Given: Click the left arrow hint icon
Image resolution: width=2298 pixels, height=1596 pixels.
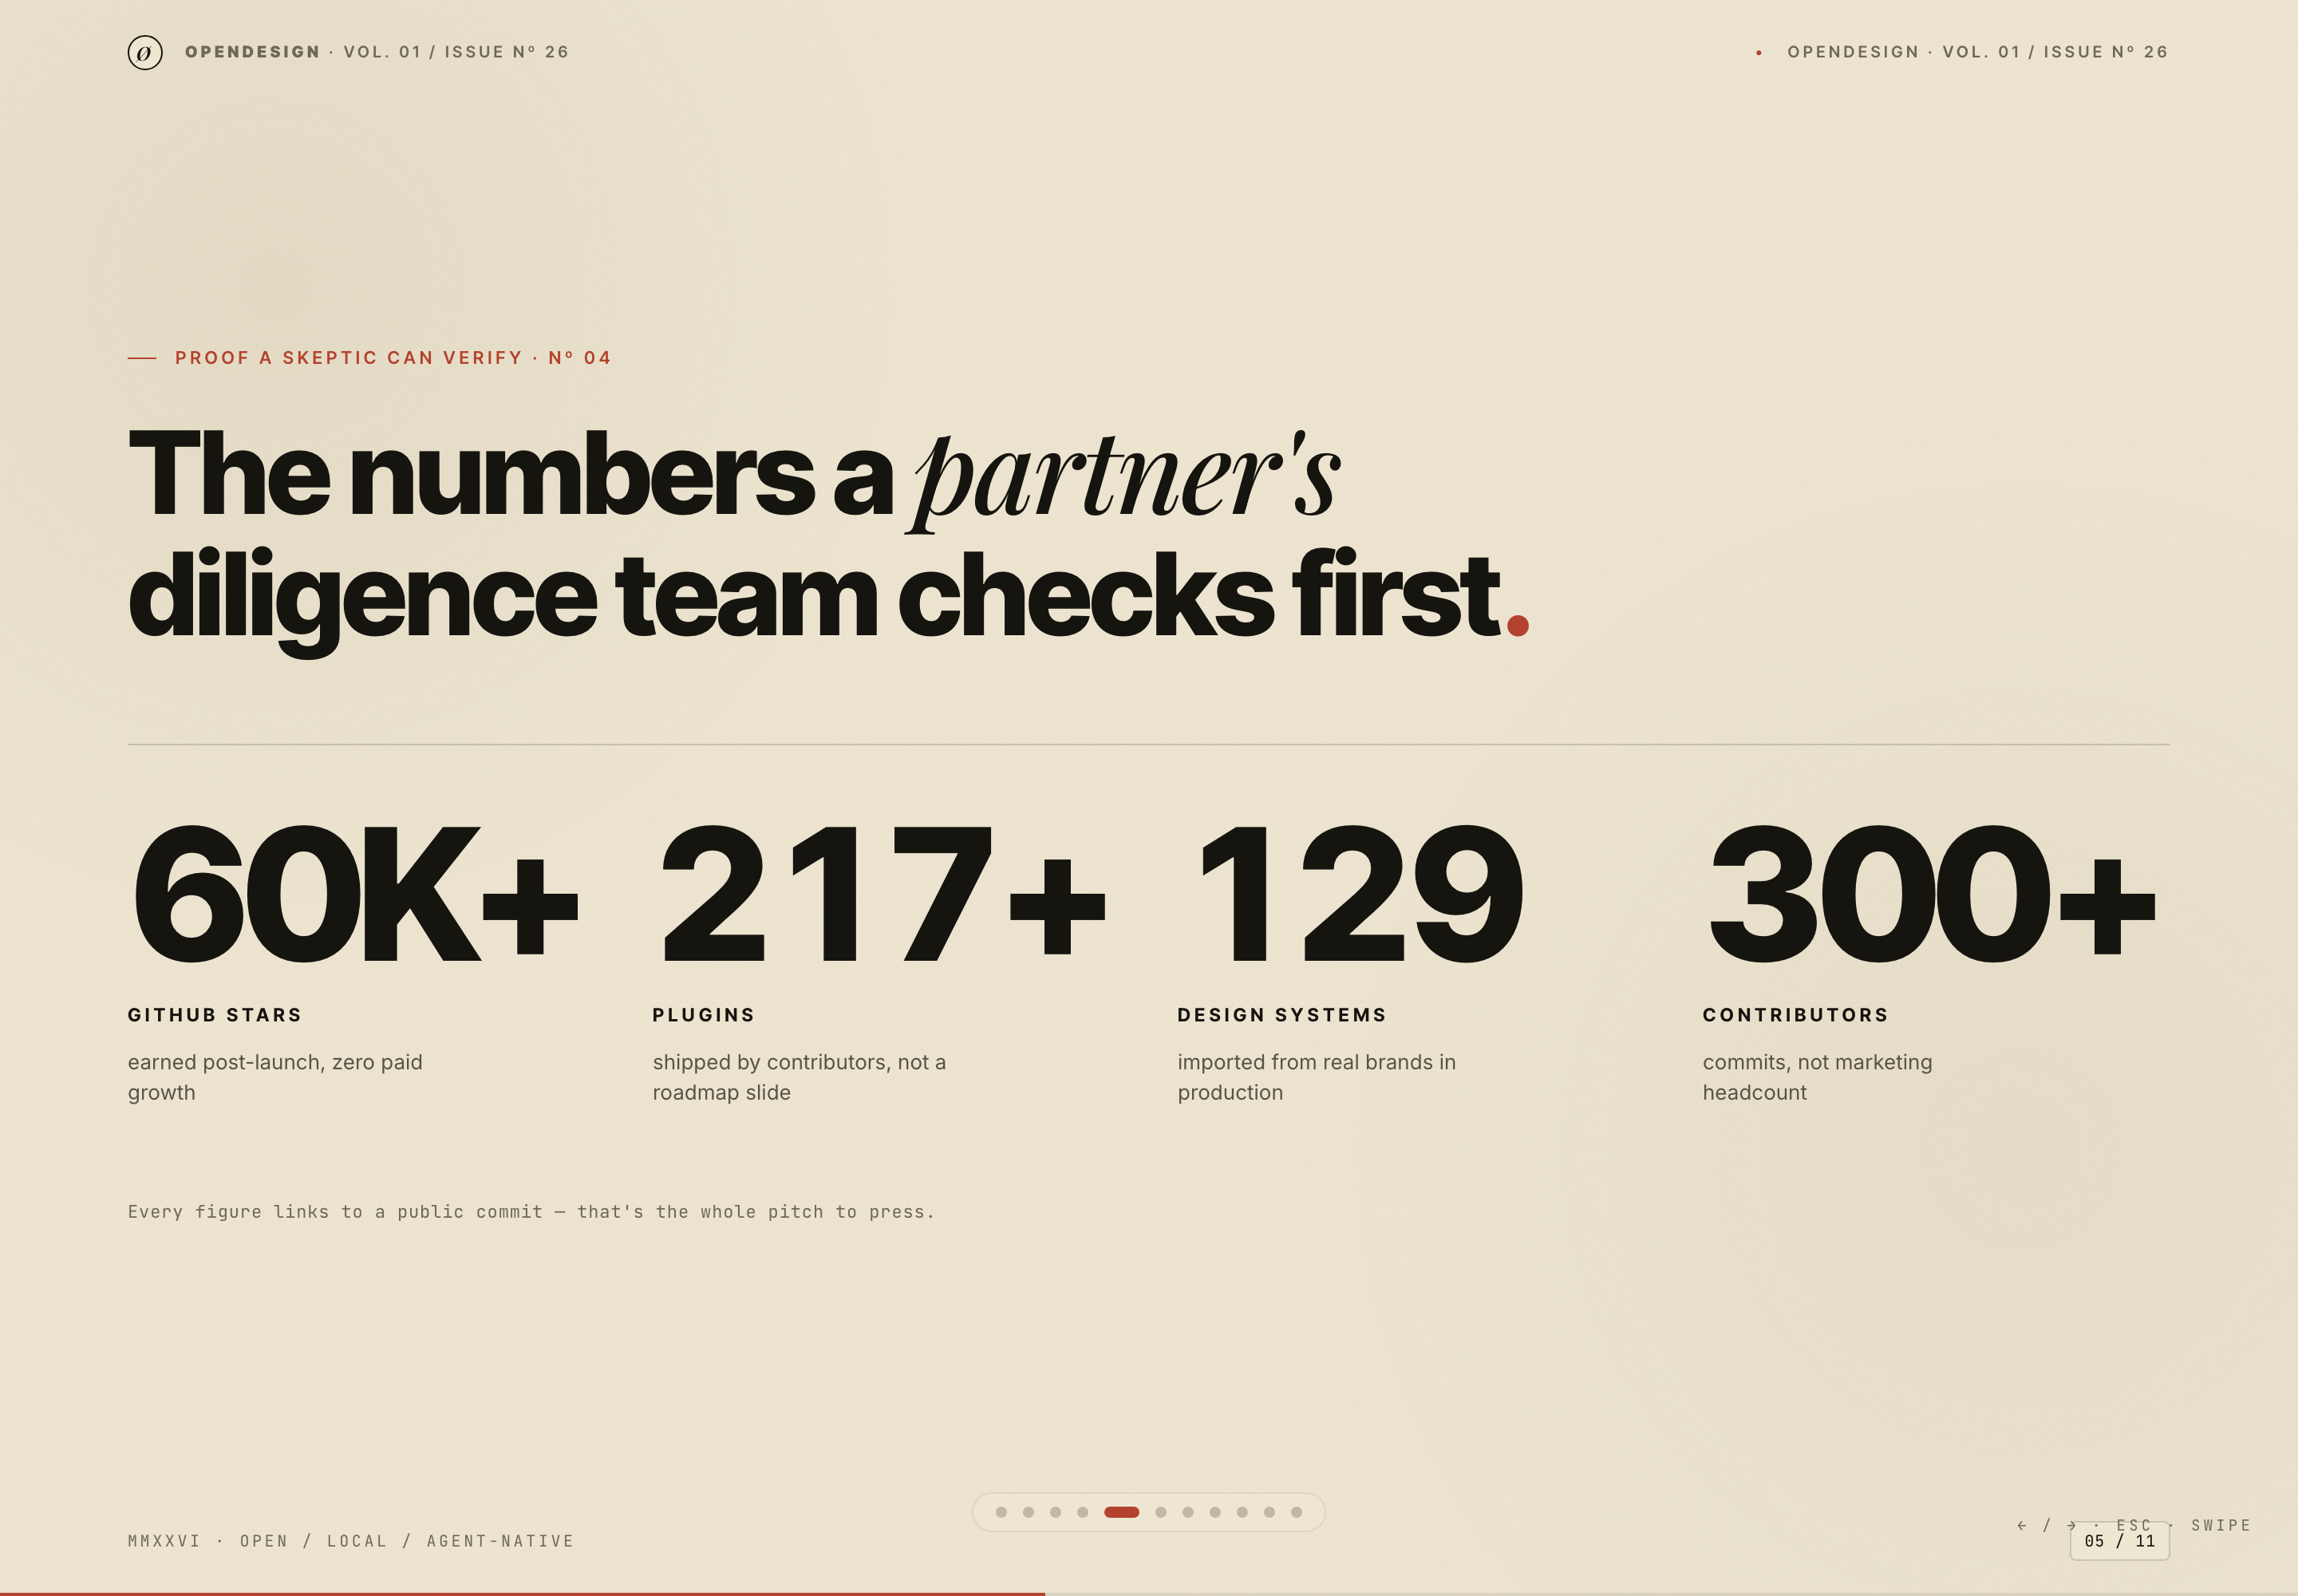Looking at the screenshot, I should pyautogui.click(x=2022, y=1525).
